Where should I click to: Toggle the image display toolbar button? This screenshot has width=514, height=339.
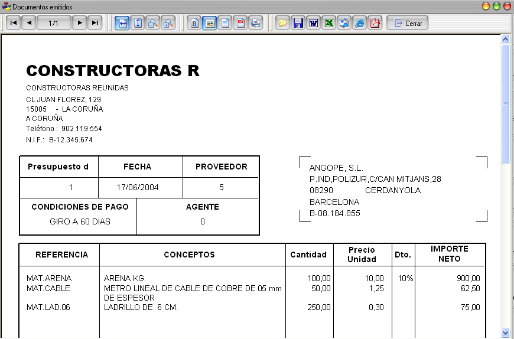click(x=210, y=23)
